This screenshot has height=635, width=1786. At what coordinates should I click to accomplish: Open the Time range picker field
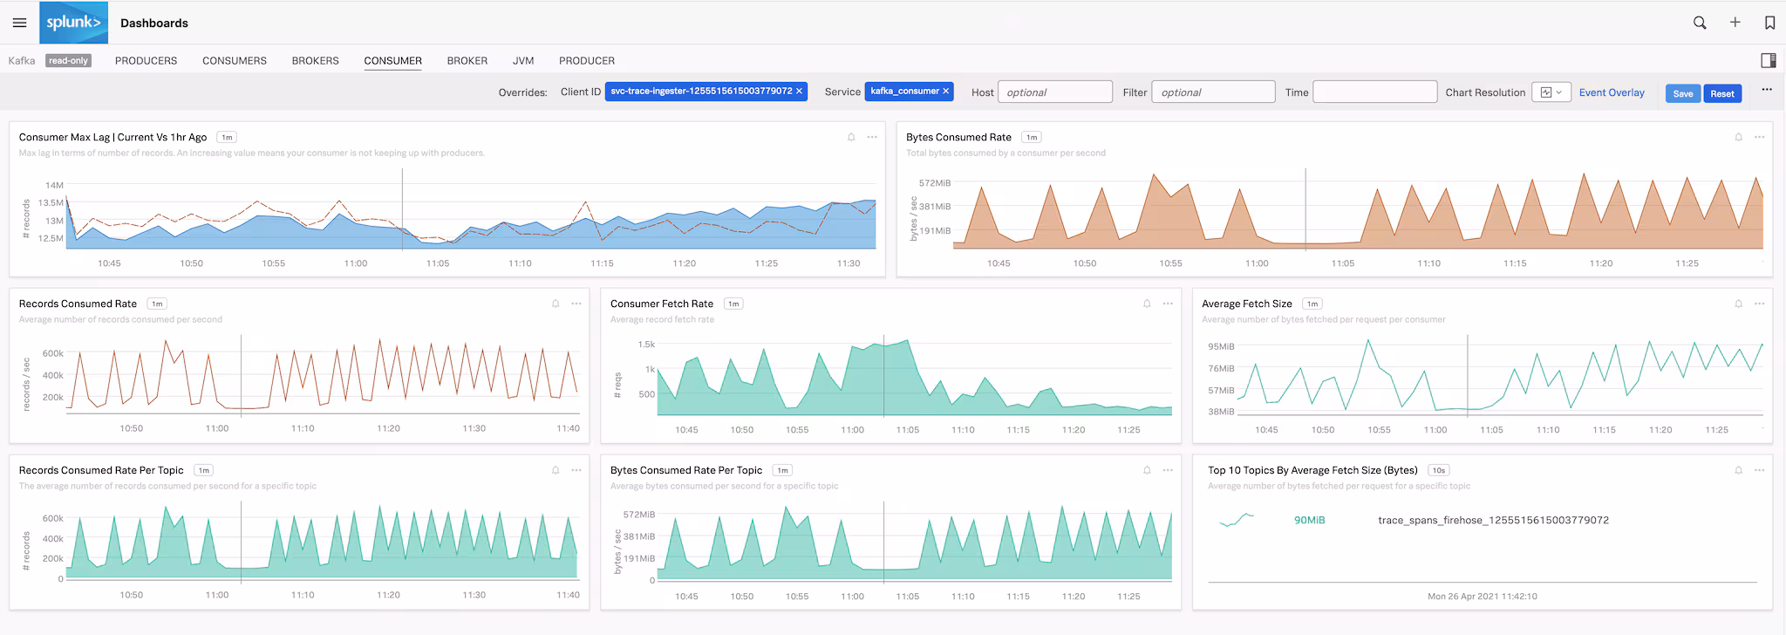pos(1374,92)
